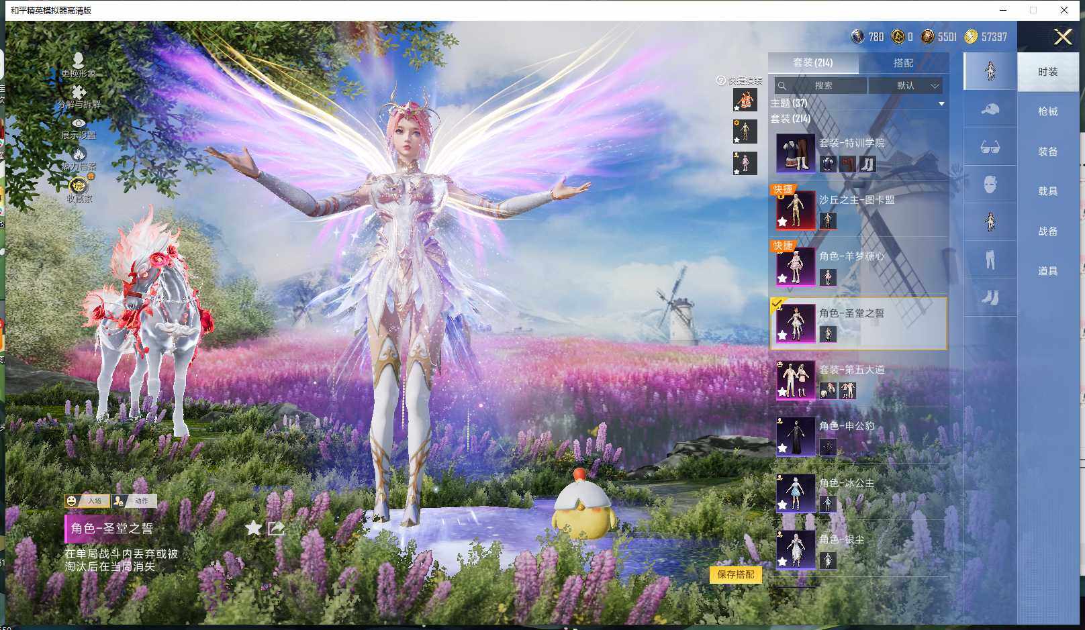Open the 默认 sort dropdown
Viewport: 1085px width, 630px height.
coord(905,86)
